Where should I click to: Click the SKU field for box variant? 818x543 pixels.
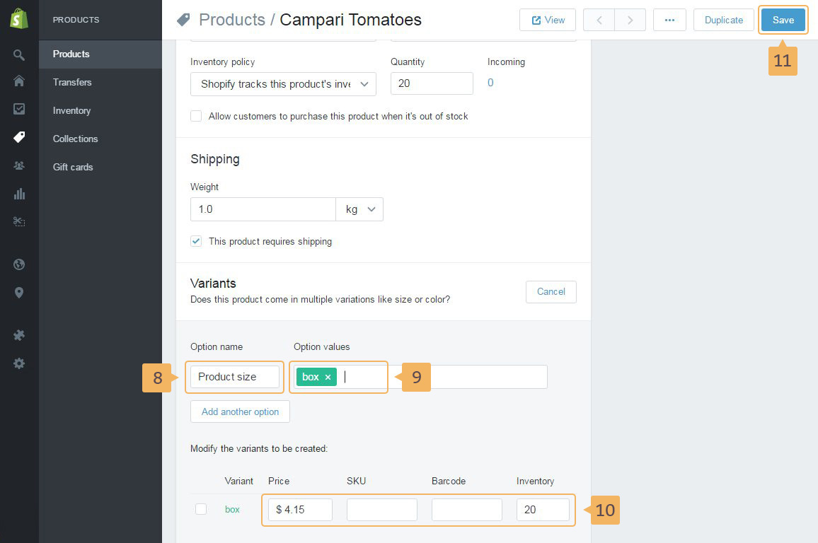[x=381, y=510]
